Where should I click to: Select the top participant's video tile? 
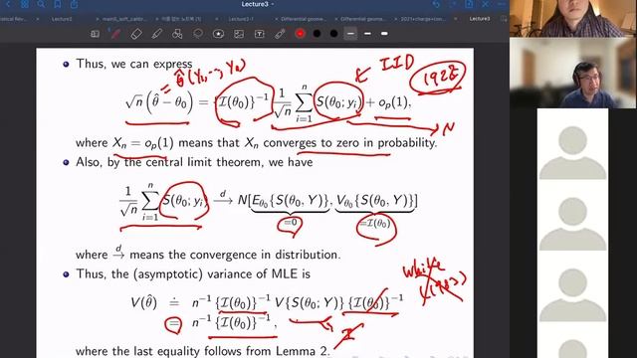point(573,18)
